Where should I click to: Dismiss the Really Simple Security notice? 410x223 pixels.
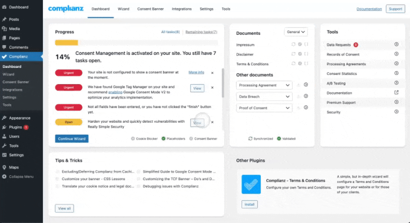click(x=212, y=122)
